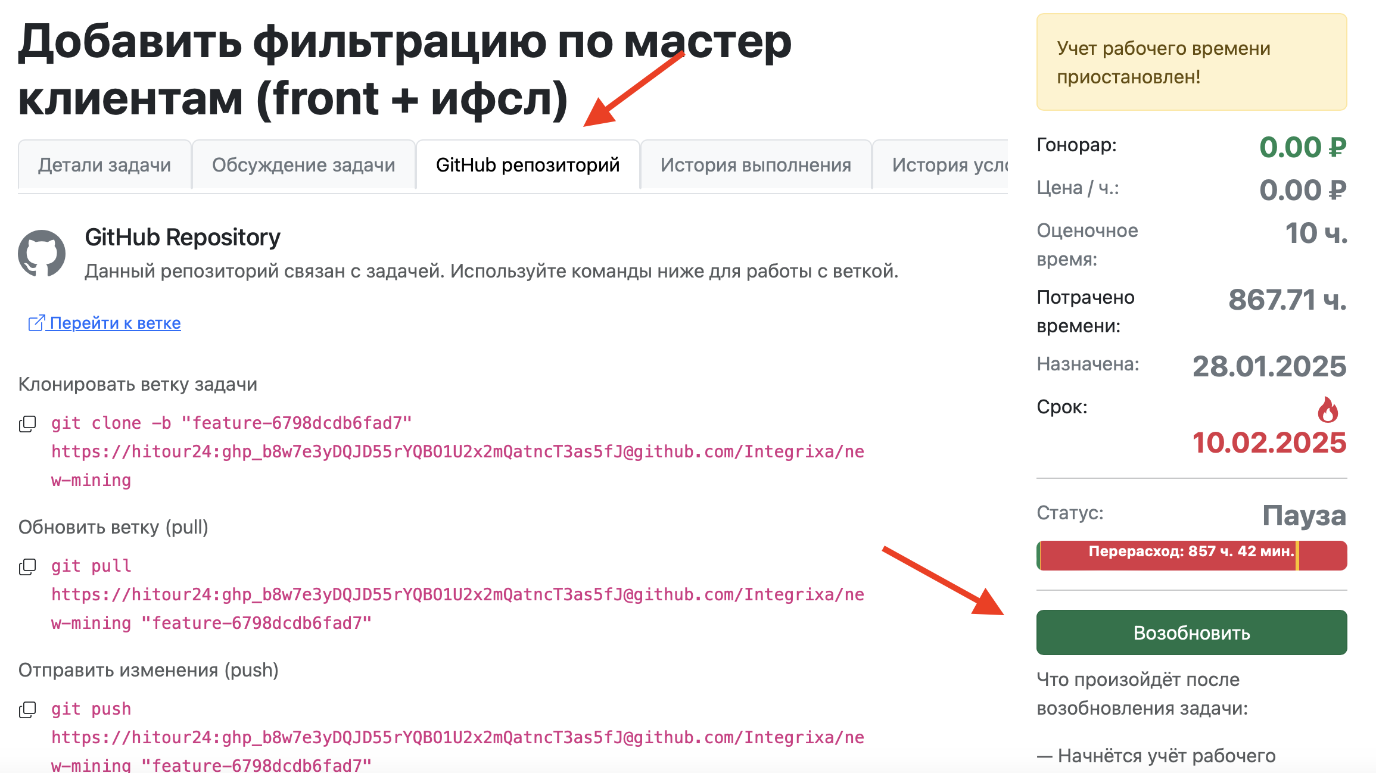Click the spent time value 867.71 ч.

pos(1287,300)
